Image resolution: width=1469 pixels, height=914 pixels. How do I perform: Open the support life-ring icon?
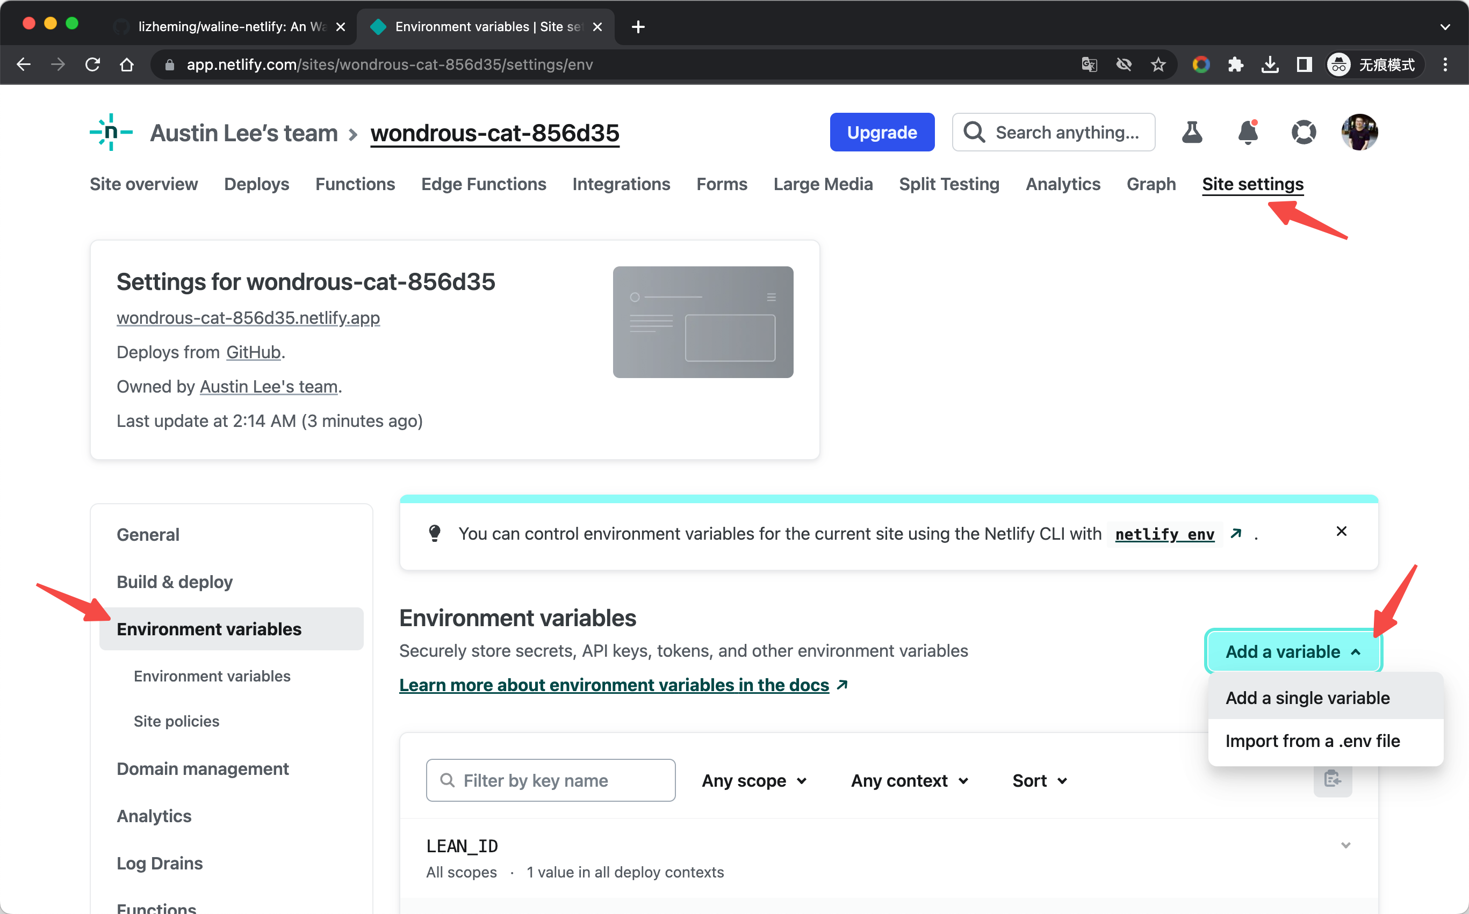(1304, 133)
